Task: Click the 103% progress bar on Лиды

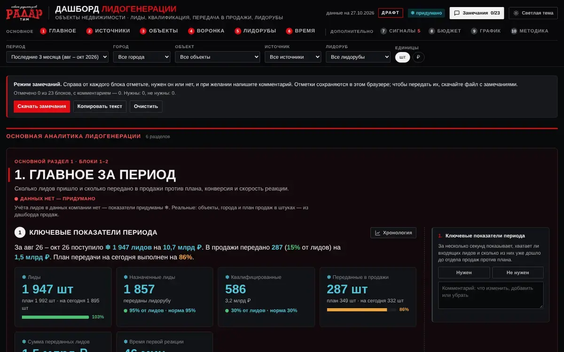Action: tap(55, 317)
